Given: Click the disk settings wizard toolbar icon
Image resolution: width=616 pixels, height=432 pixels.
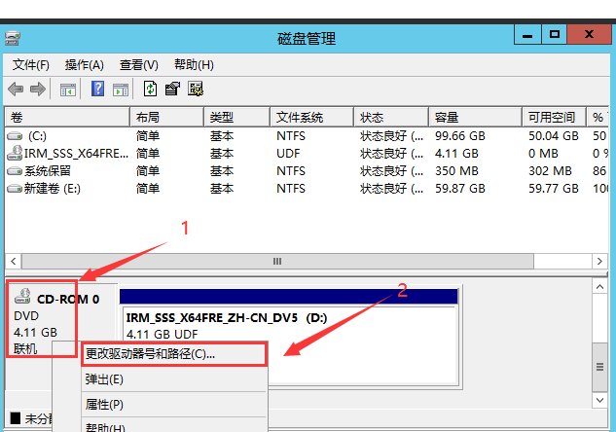Looking at the screenshot, I should (196, 89).
